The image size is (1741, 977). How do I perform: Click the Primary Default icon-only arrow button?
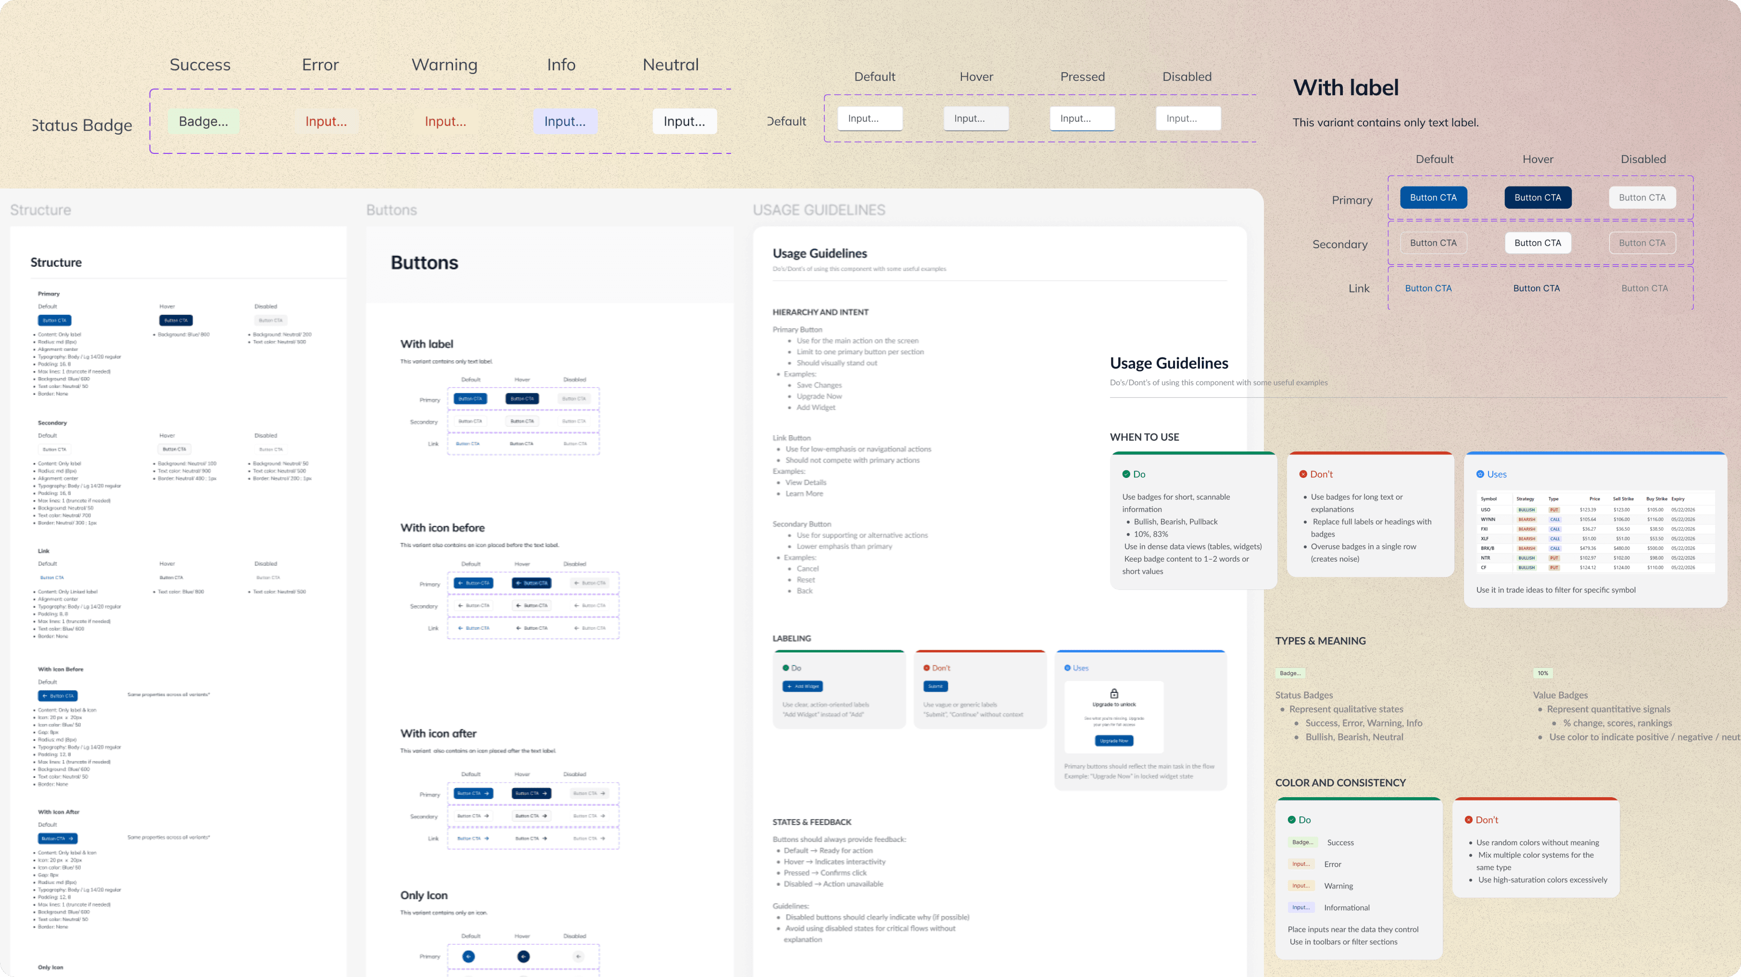pyautogui.click(x=468, y=956)
